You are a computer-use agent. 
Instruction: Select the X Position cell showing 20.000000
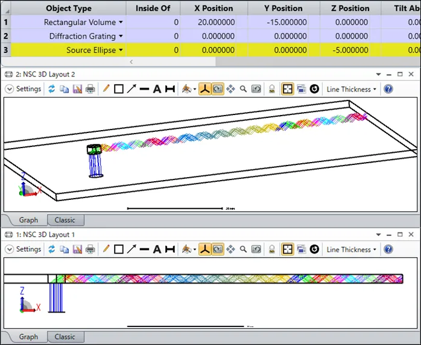click(x=211, y=22)
